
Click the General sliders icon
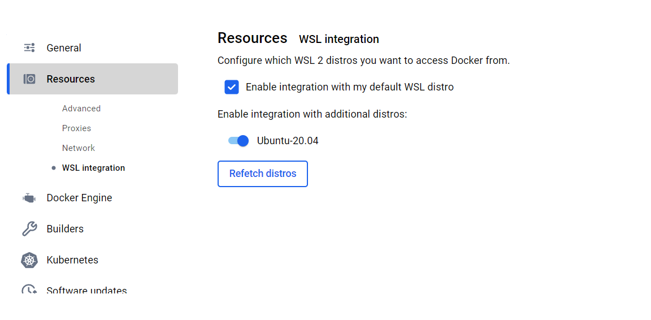29,48
